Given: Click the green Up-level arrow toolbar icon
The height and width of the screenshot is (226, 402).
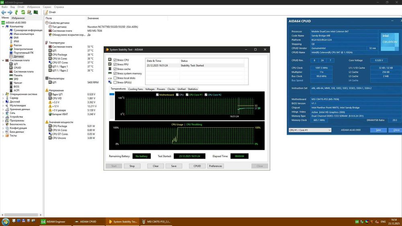Looking at the screenshot, I should click(x=16, y=12).
